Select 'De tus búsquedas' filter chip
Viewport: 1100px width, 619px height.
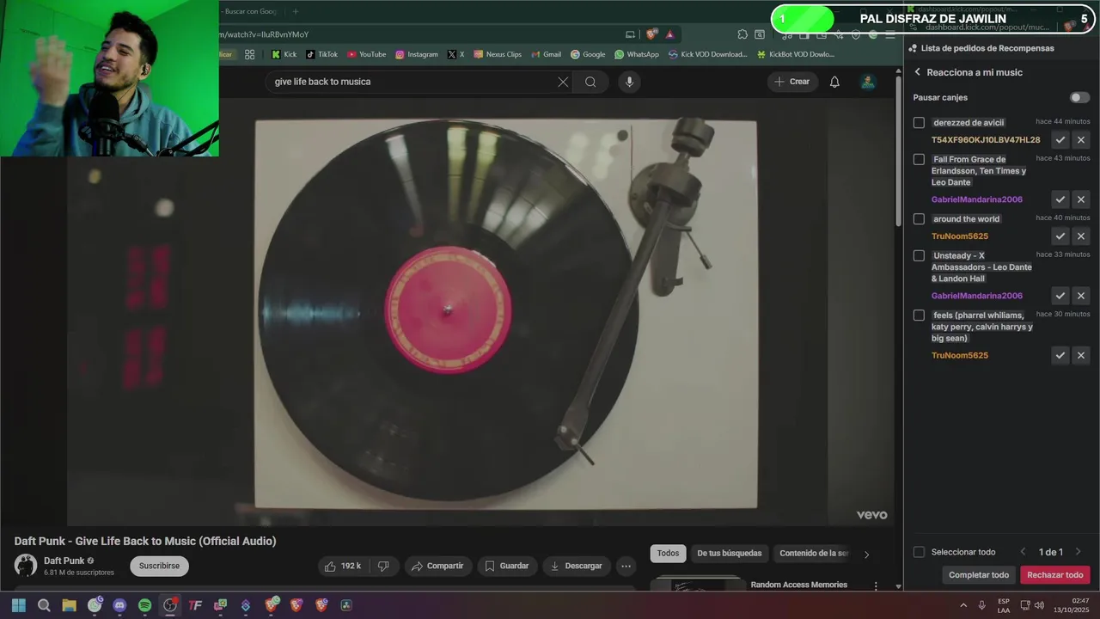pyautogui.click(x=729, y=554)
